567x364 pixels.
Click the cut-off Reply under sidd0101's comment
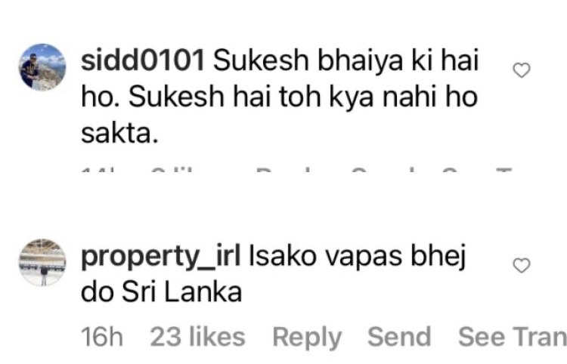(283, 170)
